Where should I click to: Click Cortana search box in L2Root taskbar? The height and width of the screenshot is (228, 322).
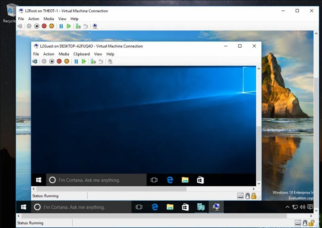point(81,207)
